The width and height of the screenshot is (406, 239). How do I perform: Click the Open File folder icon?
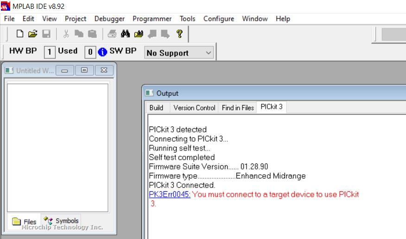(x=32, y=33)
